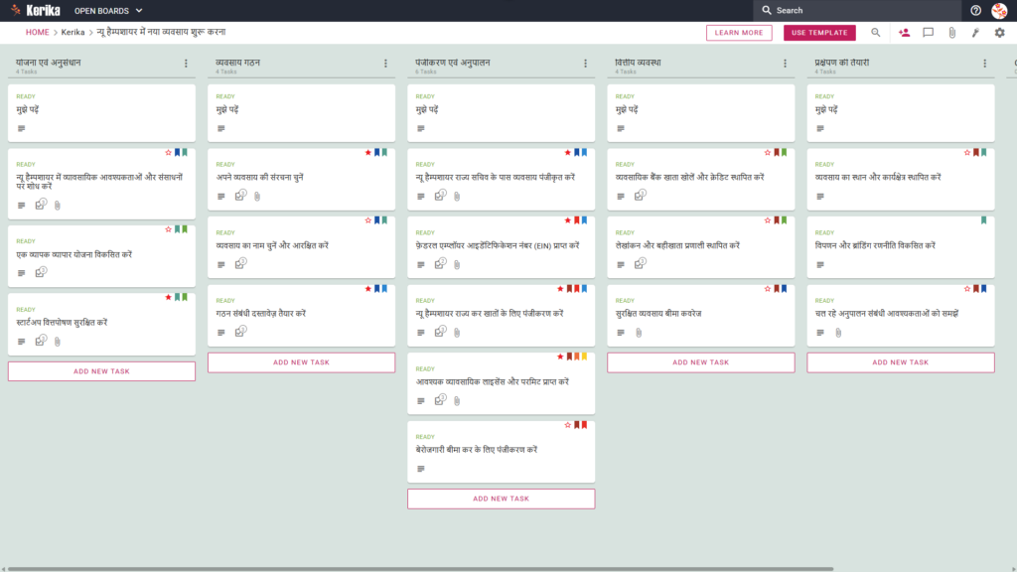
Task: Click the horizontal board scrollbar
Action: (x=420, y=569)
